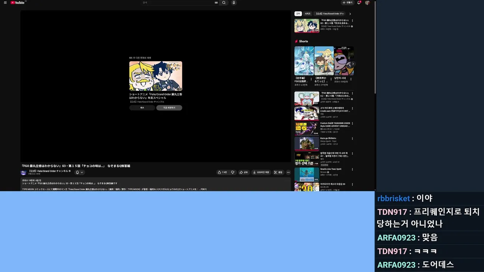
Task: Start voice search with microphone icon
Action: [234, 3]
